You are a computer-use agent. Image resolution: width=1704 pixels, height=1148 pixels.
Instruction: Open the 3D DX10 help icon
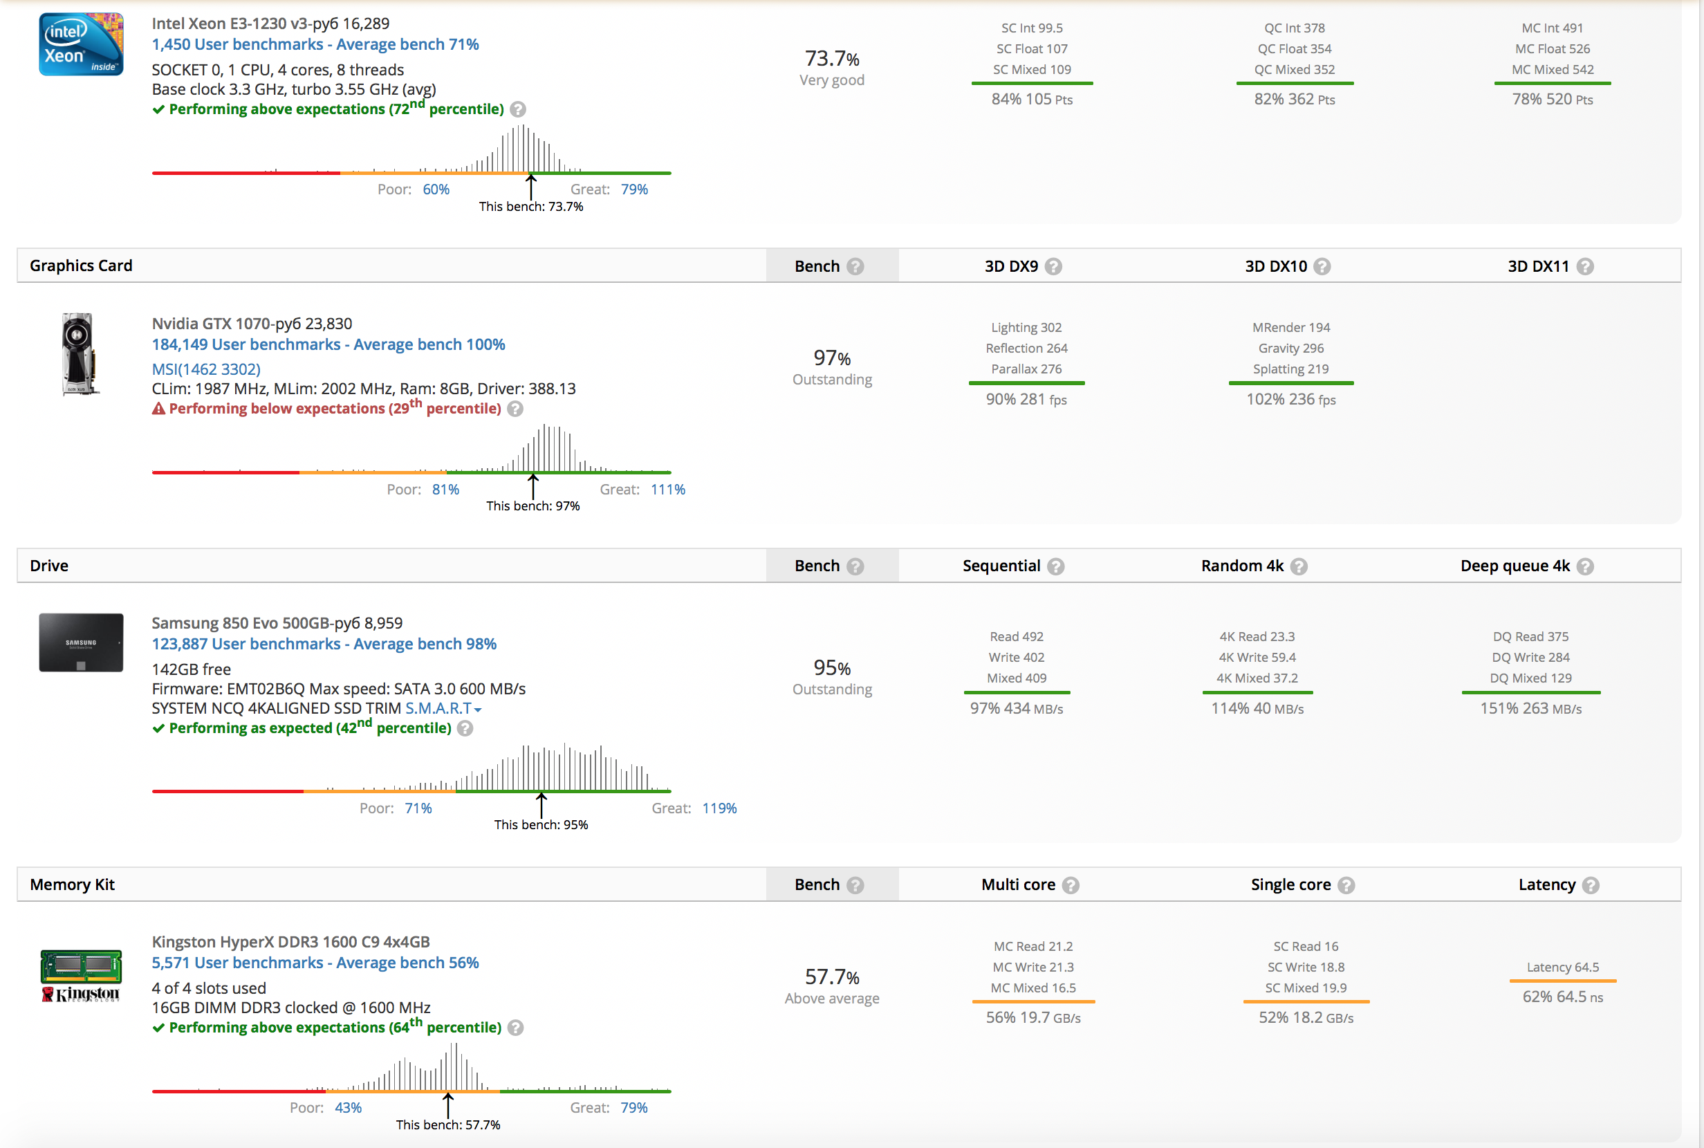point(1322,266)
